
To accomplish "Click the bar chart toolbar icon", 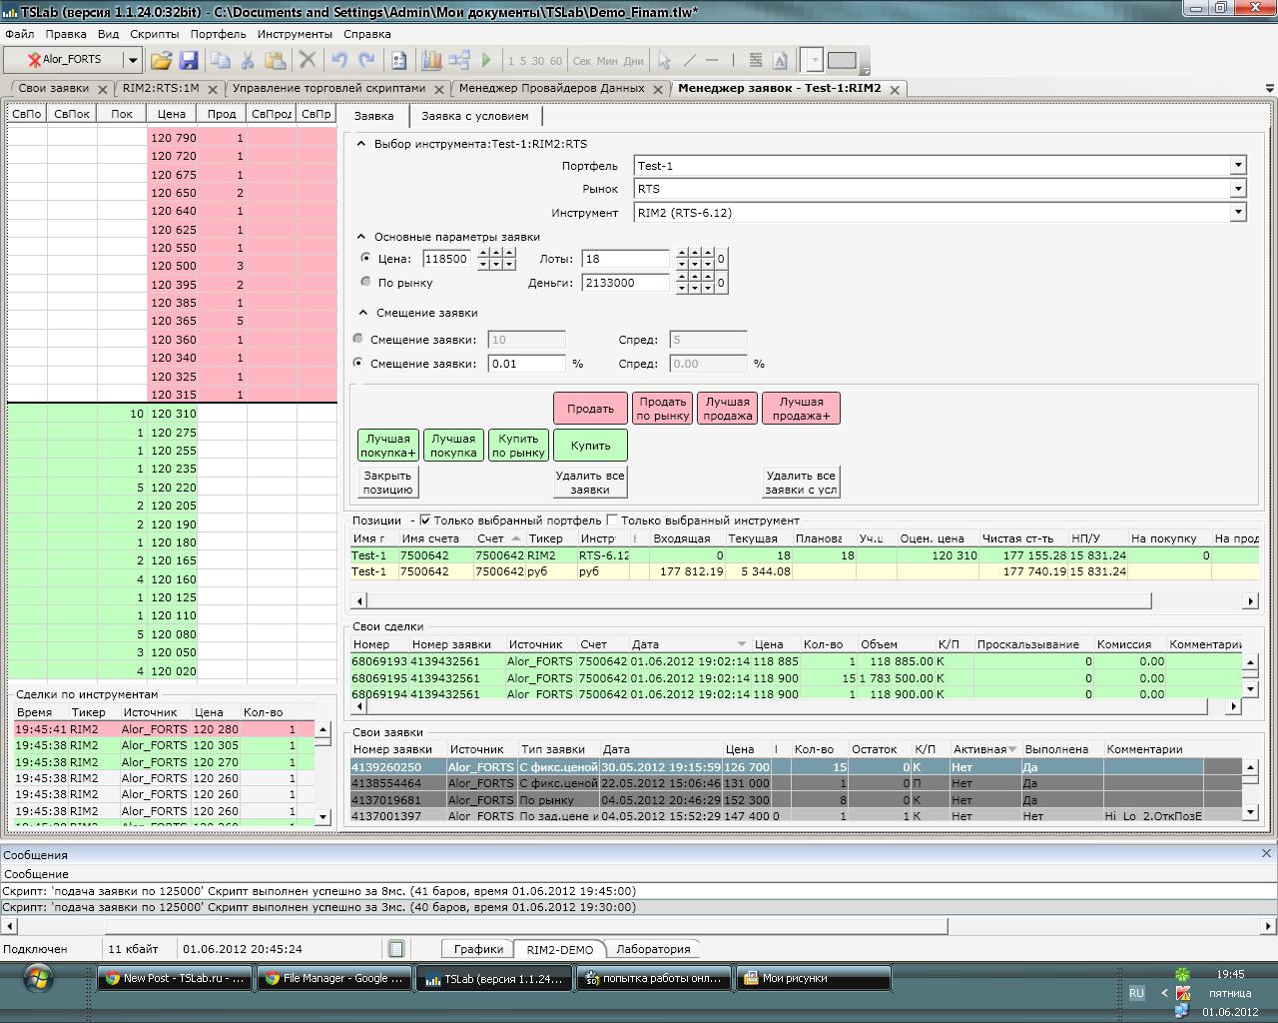I will click(x=431, y=60).
